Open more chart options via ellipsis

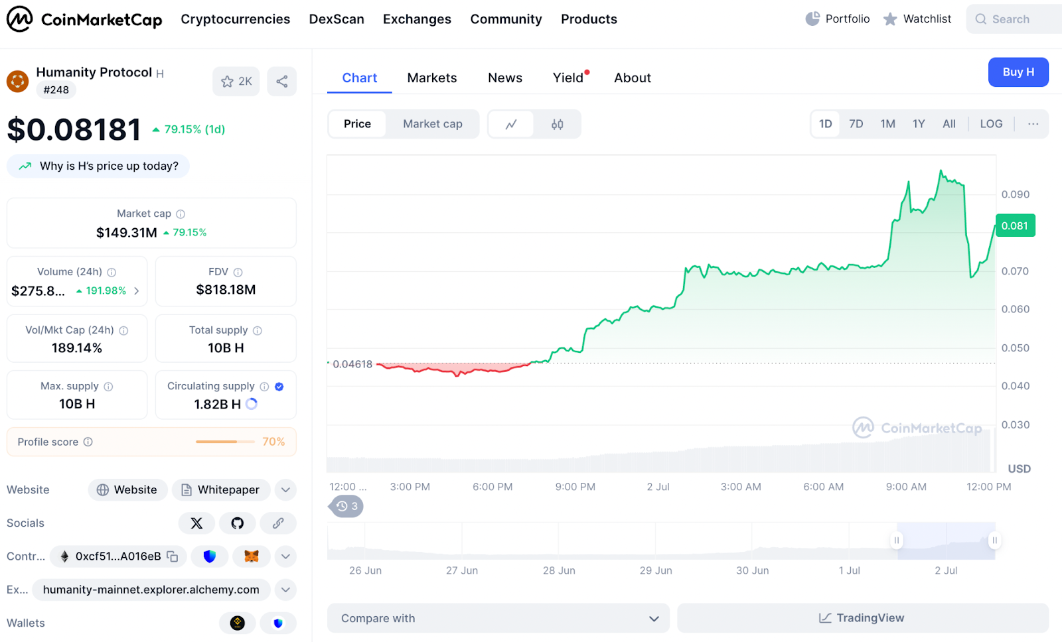coord(1032,124)
